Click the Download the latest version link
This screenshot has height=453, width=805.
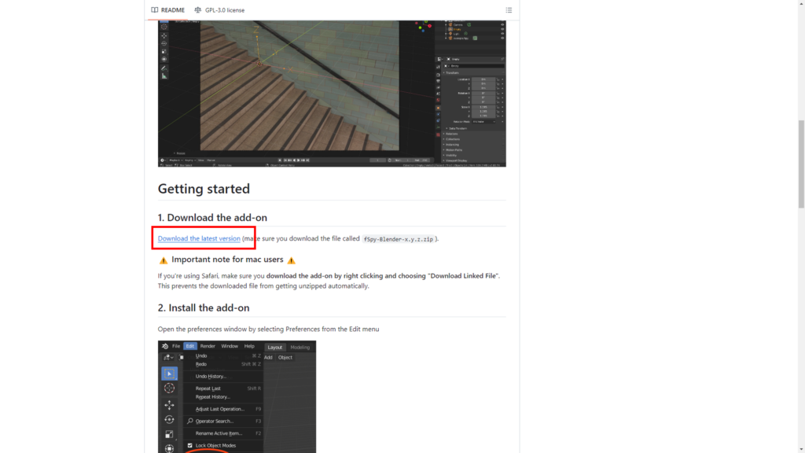pyautogui.click(x=199, y=238)
